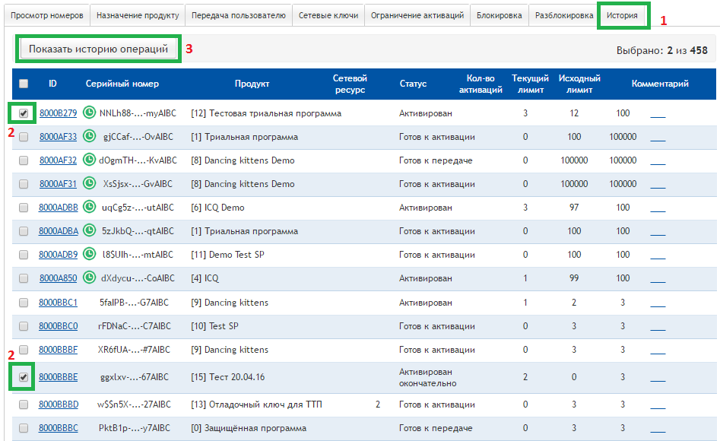Switch to the История tab

click(x=622, y=15)
